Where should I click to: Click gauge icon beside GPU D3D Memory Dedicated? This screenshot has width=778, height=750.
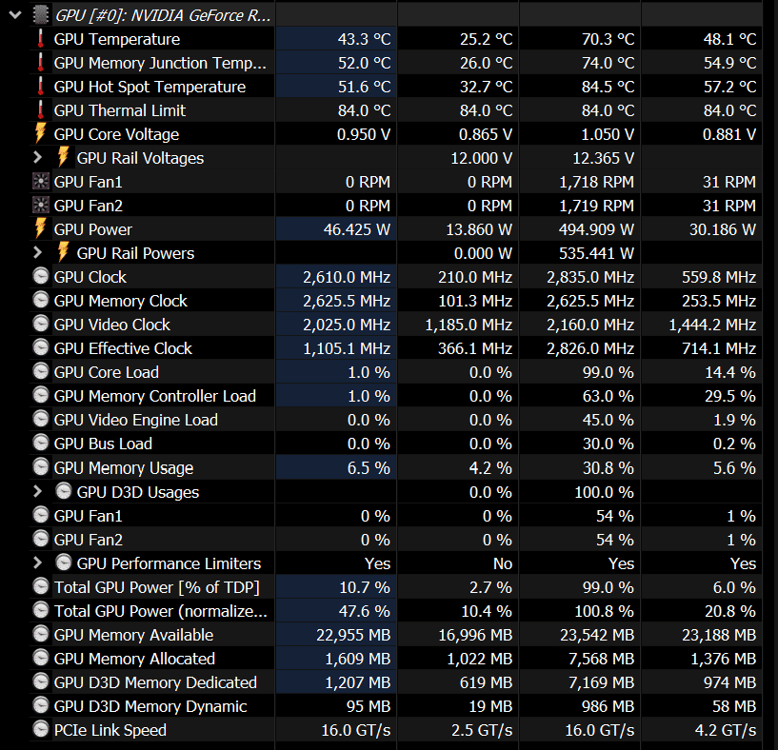click(x=41, y=681)
